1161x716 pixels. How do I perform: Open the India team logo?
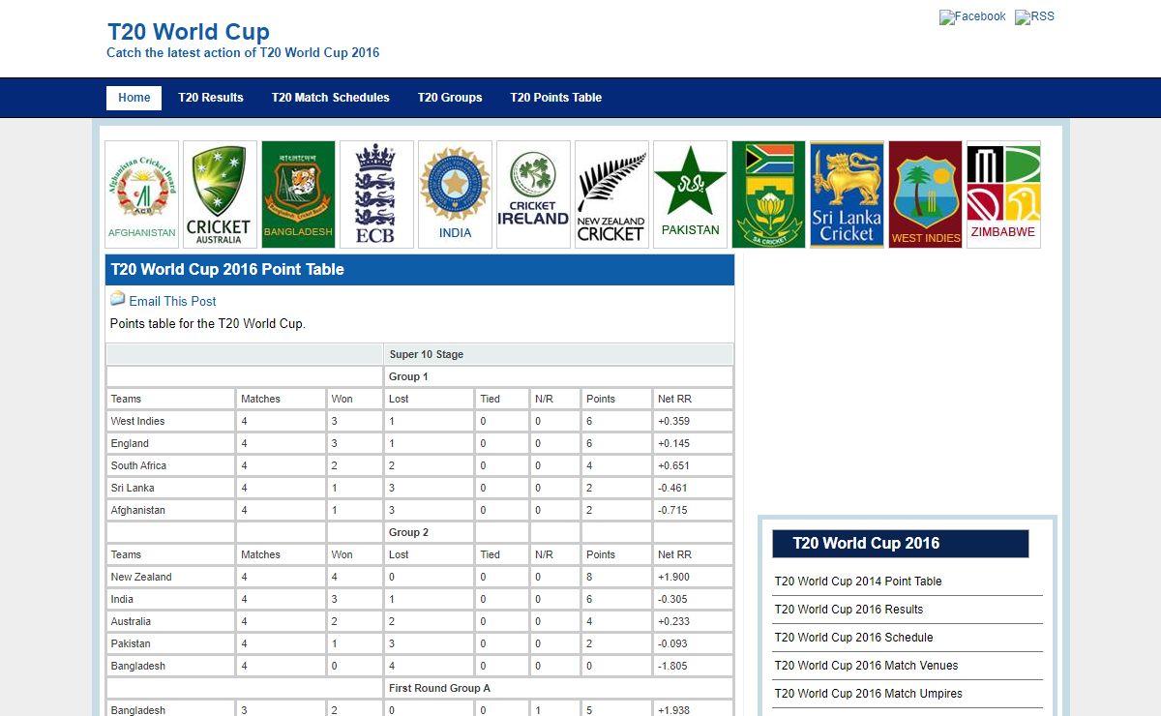point(455,194)
